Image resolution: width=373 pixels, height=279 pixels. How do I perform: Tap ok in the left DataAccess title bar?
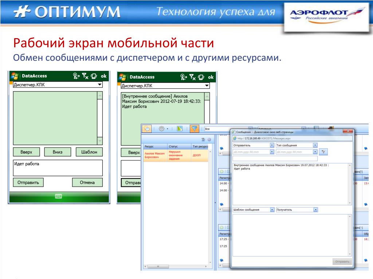103,76
